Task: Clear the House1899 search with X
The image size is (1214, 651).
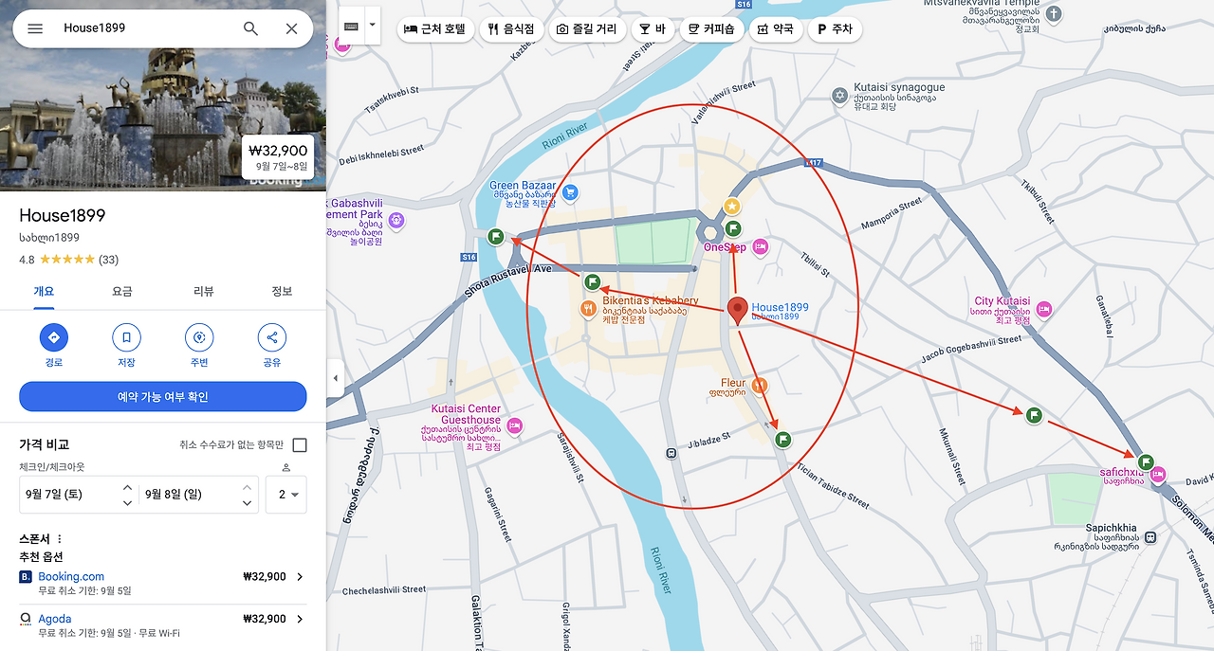Action: click(292, 28)
